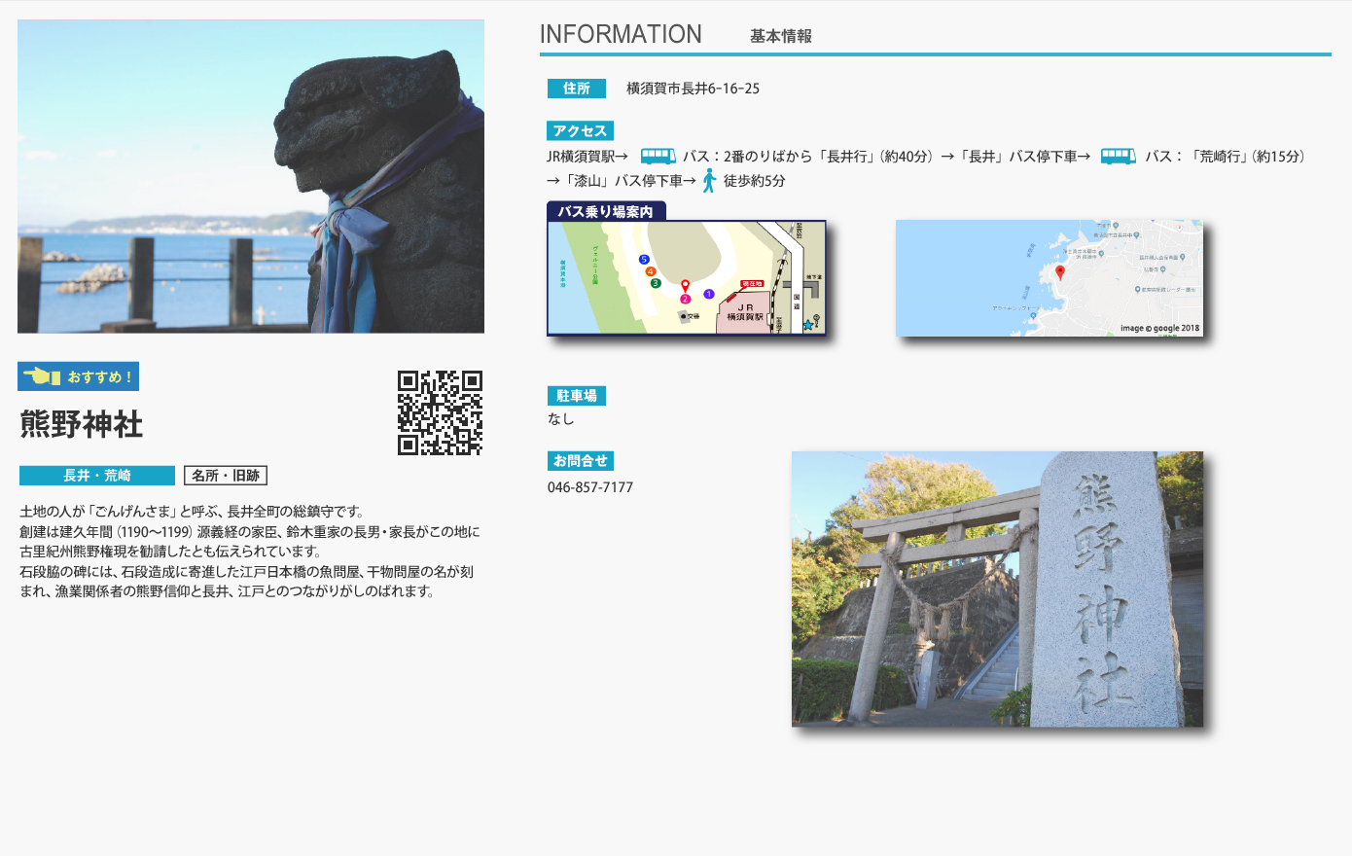Click the 駐車場 section label
Viewport: 1352px width, 856px height.
577,396
